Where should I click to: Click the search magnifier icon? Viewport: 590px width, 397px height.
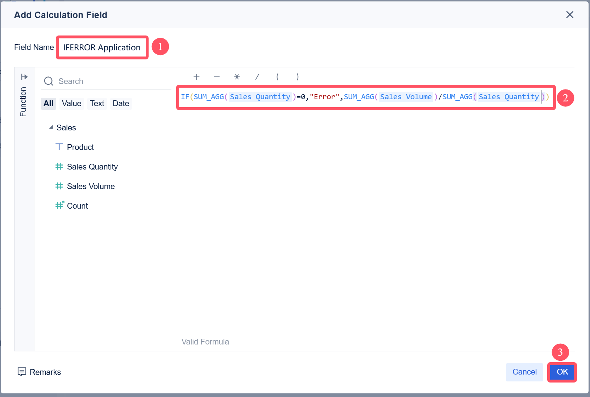[49, 81]
